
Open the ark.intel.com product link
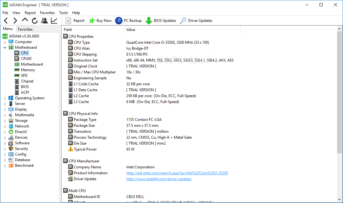[x=177, y=173]
